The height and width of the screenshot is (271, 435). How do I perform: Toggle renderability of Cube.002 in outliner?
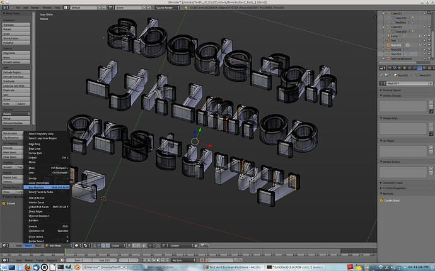point(429,27)
